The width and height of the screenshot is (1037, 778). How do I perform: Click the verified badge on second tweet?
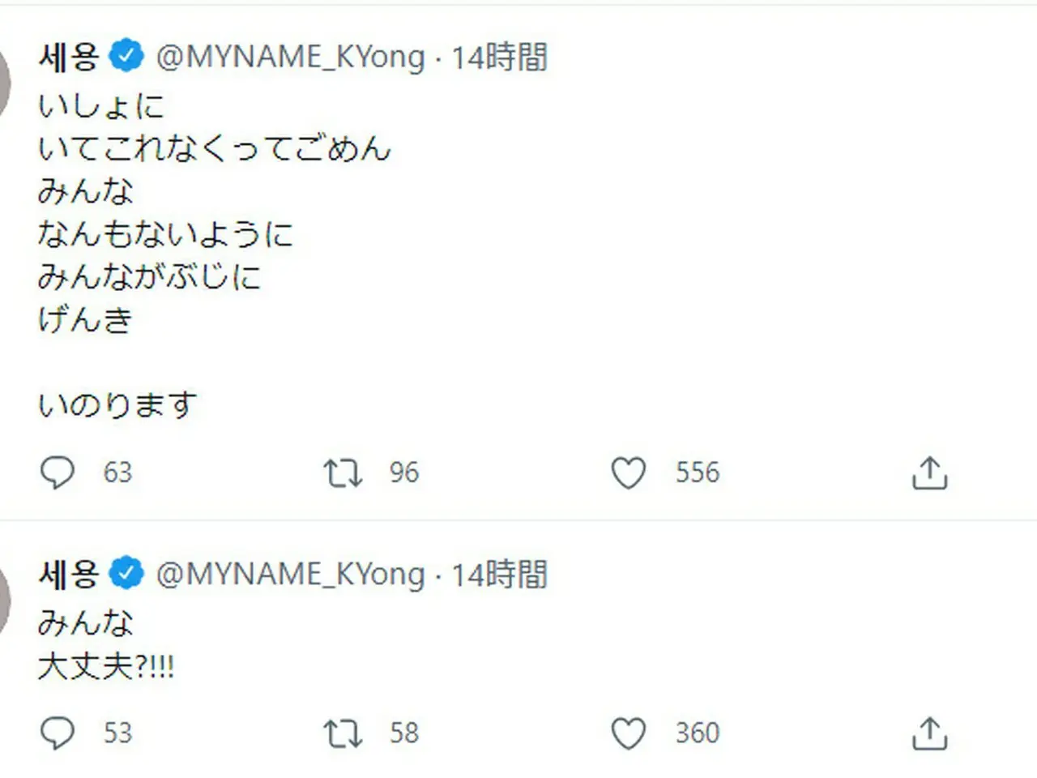tap(126, 574)
